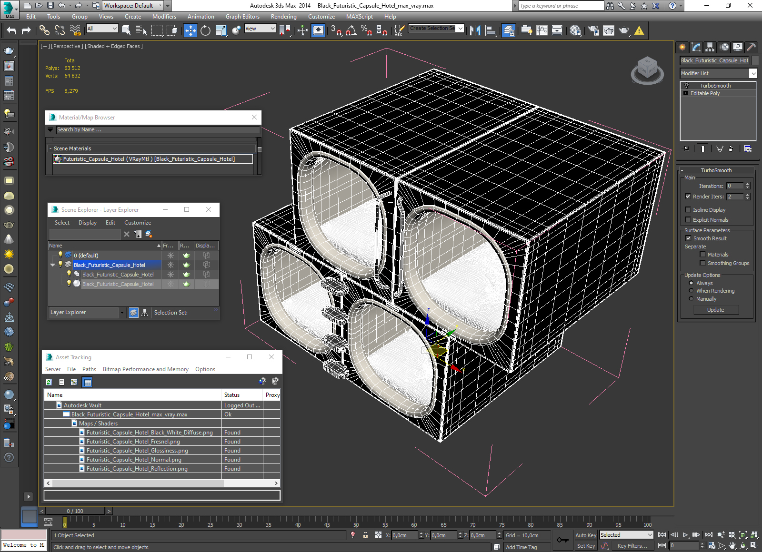The image size is (762, 552).
Task: Click Maximize Viewport Toggle icon
Action: [754, 545]
